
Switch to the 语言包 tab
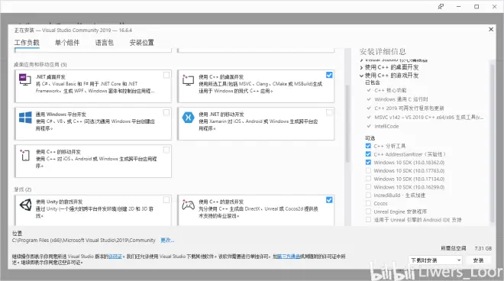click(104, 43)
